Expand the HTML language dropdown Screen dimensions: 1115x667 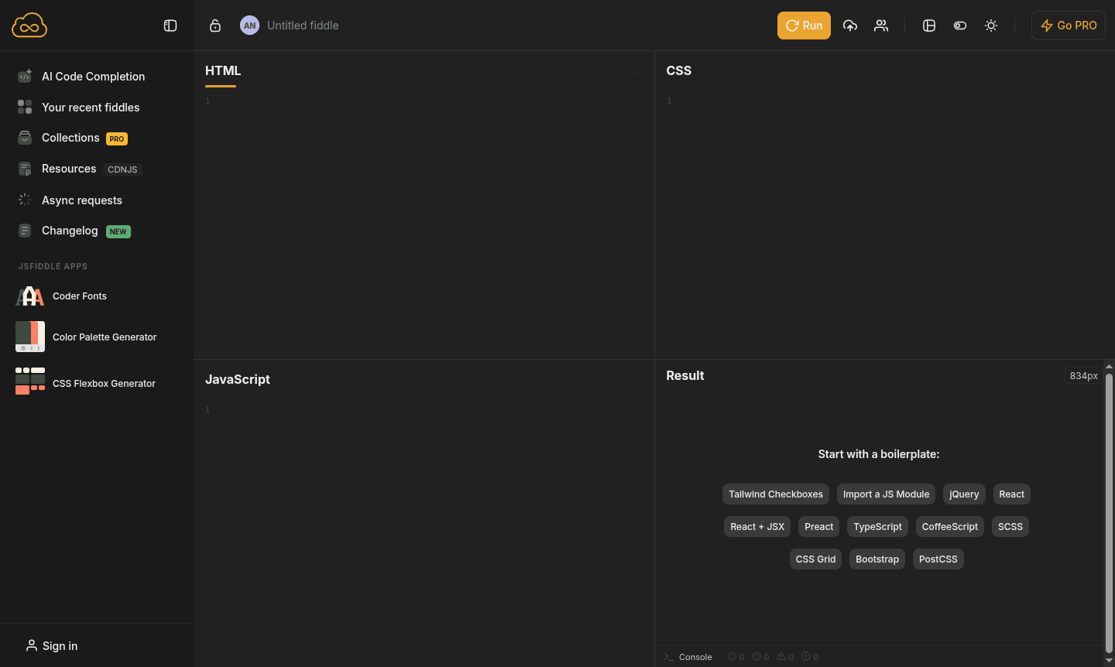(256, 70)
